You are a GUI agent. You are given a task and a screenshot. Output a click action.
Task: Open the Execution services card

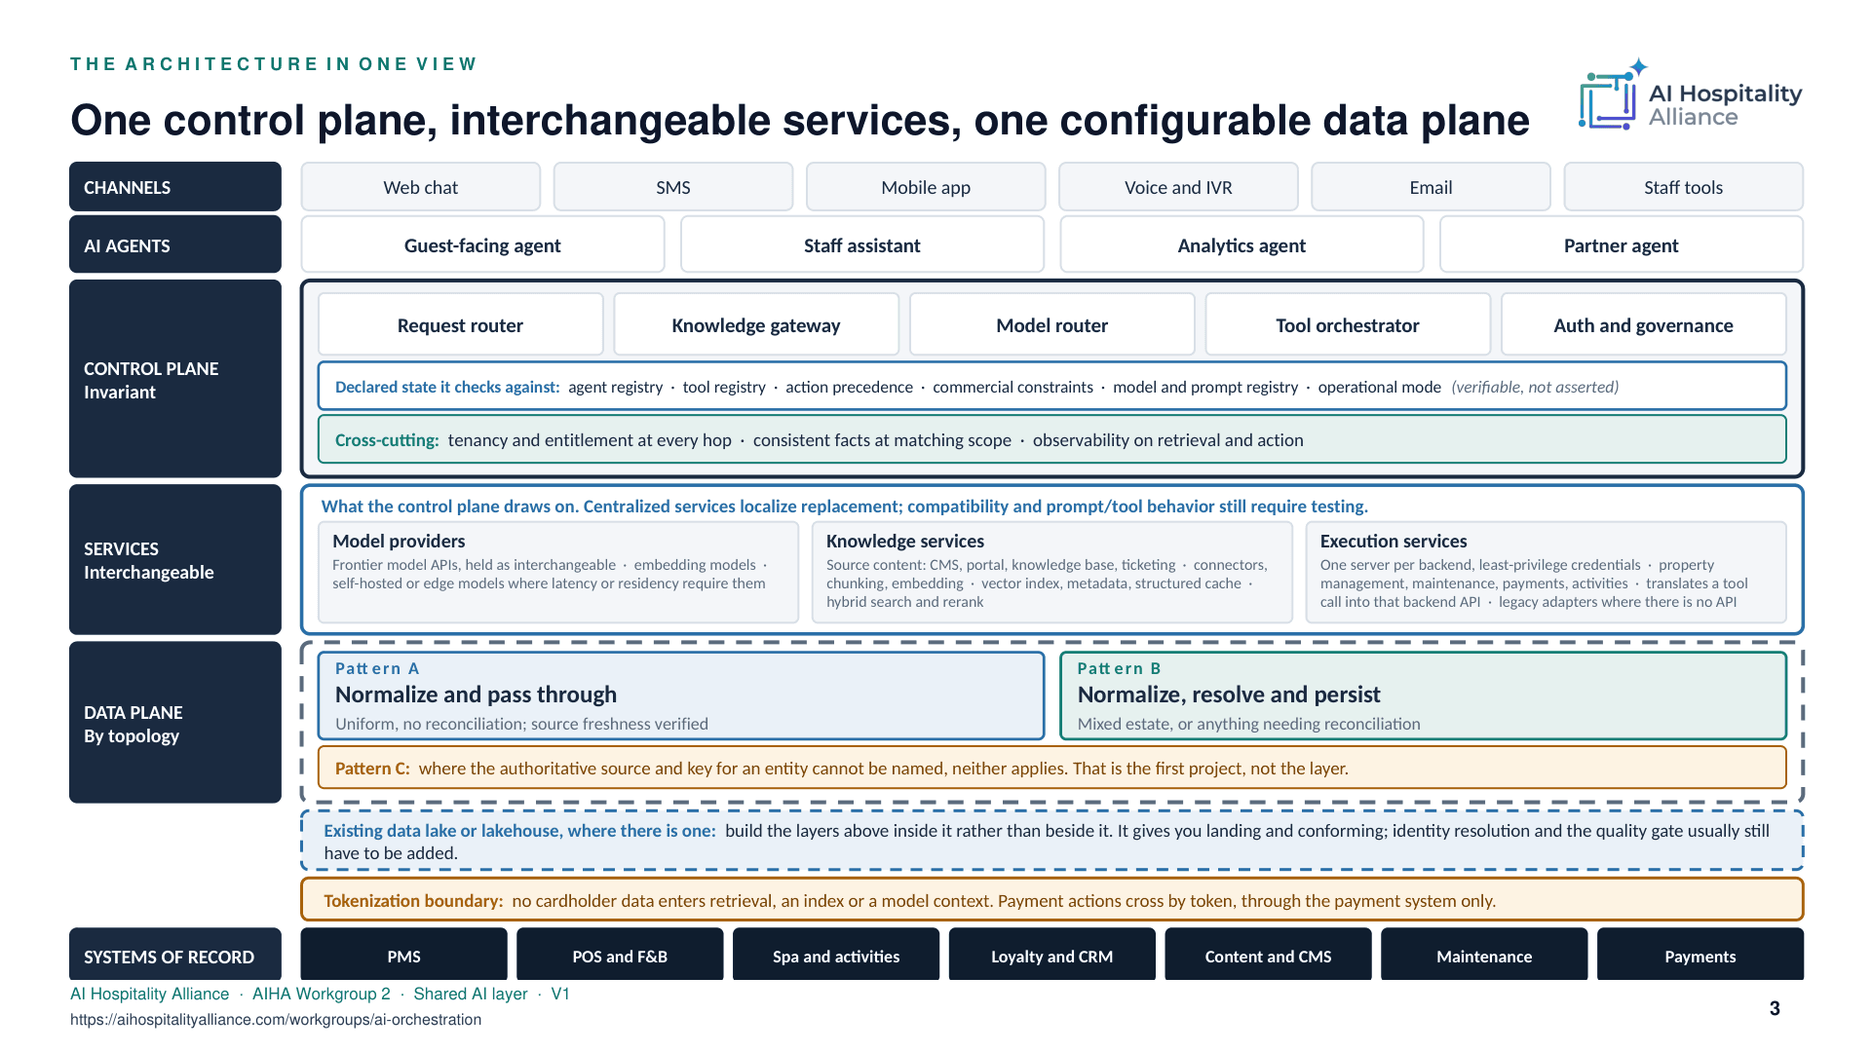pyautogui.click(x=1547, y=572)
